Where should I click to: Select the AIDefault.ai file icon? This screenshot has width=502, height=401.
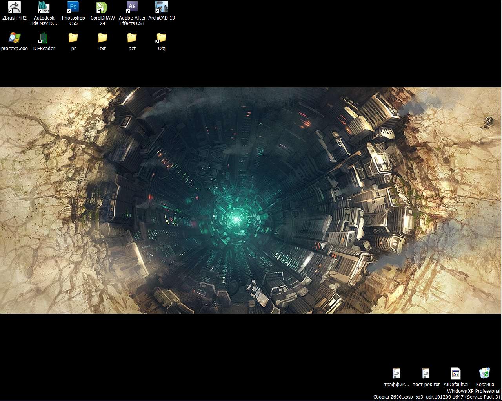coord(456,374)
